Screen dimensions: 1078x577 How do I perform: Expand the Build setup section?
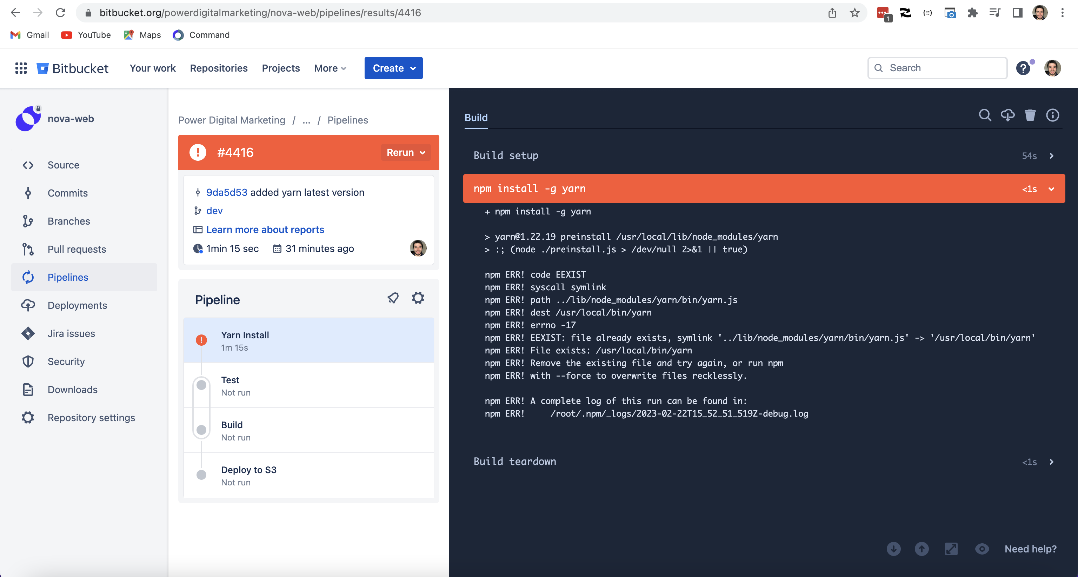[x=764, y=155]
